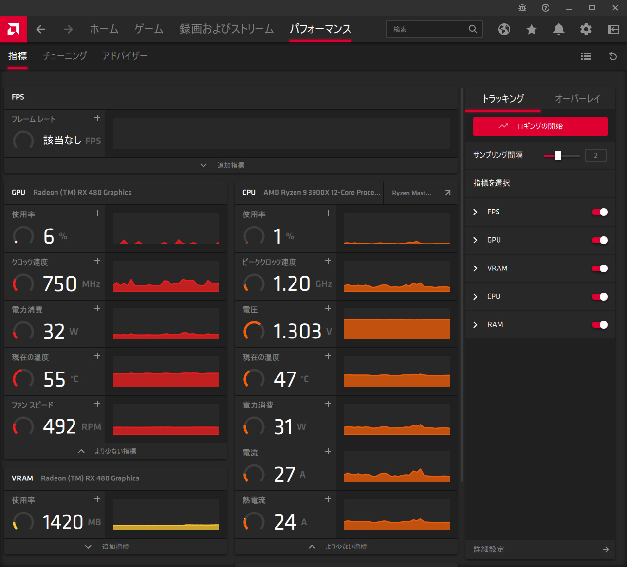Toggle RAM tracking switch
This screenshot has width=627, height=567.
tap(600, 325)
